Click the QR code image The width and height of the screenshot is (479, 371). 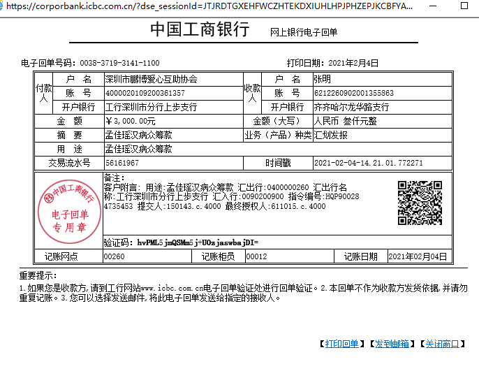click(420, 203)
